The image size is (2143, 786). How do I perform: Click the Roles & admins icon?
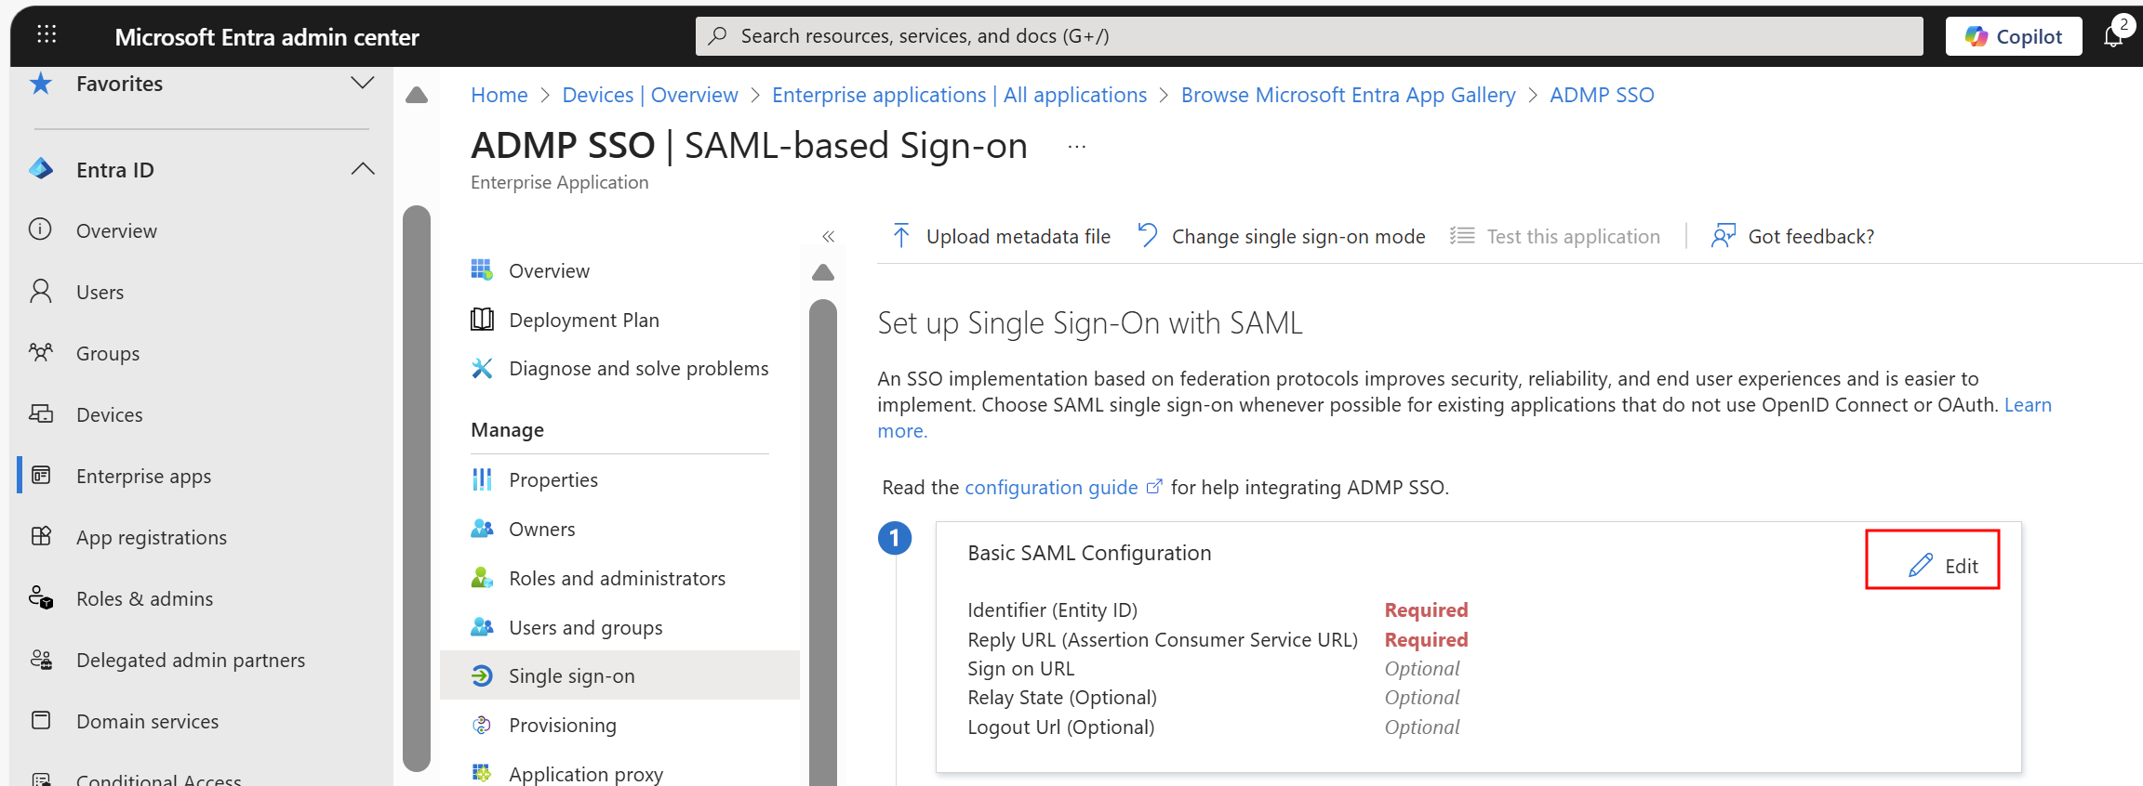tap(41, 598)
